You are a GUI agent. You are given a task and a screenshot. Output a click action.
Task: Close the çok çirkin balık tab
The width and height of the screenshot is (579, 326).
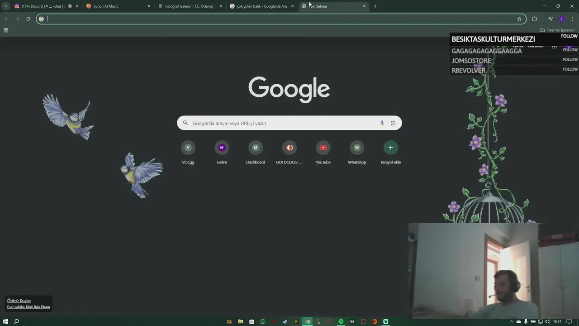(x=292, y=6)
